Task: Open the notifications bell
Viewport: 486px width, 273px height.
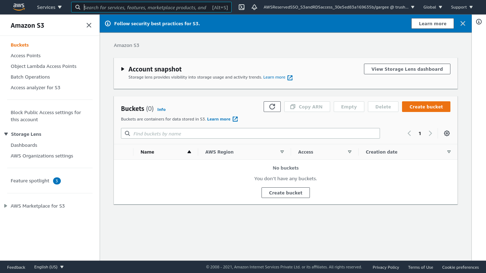Action: [x=254, y=7]
